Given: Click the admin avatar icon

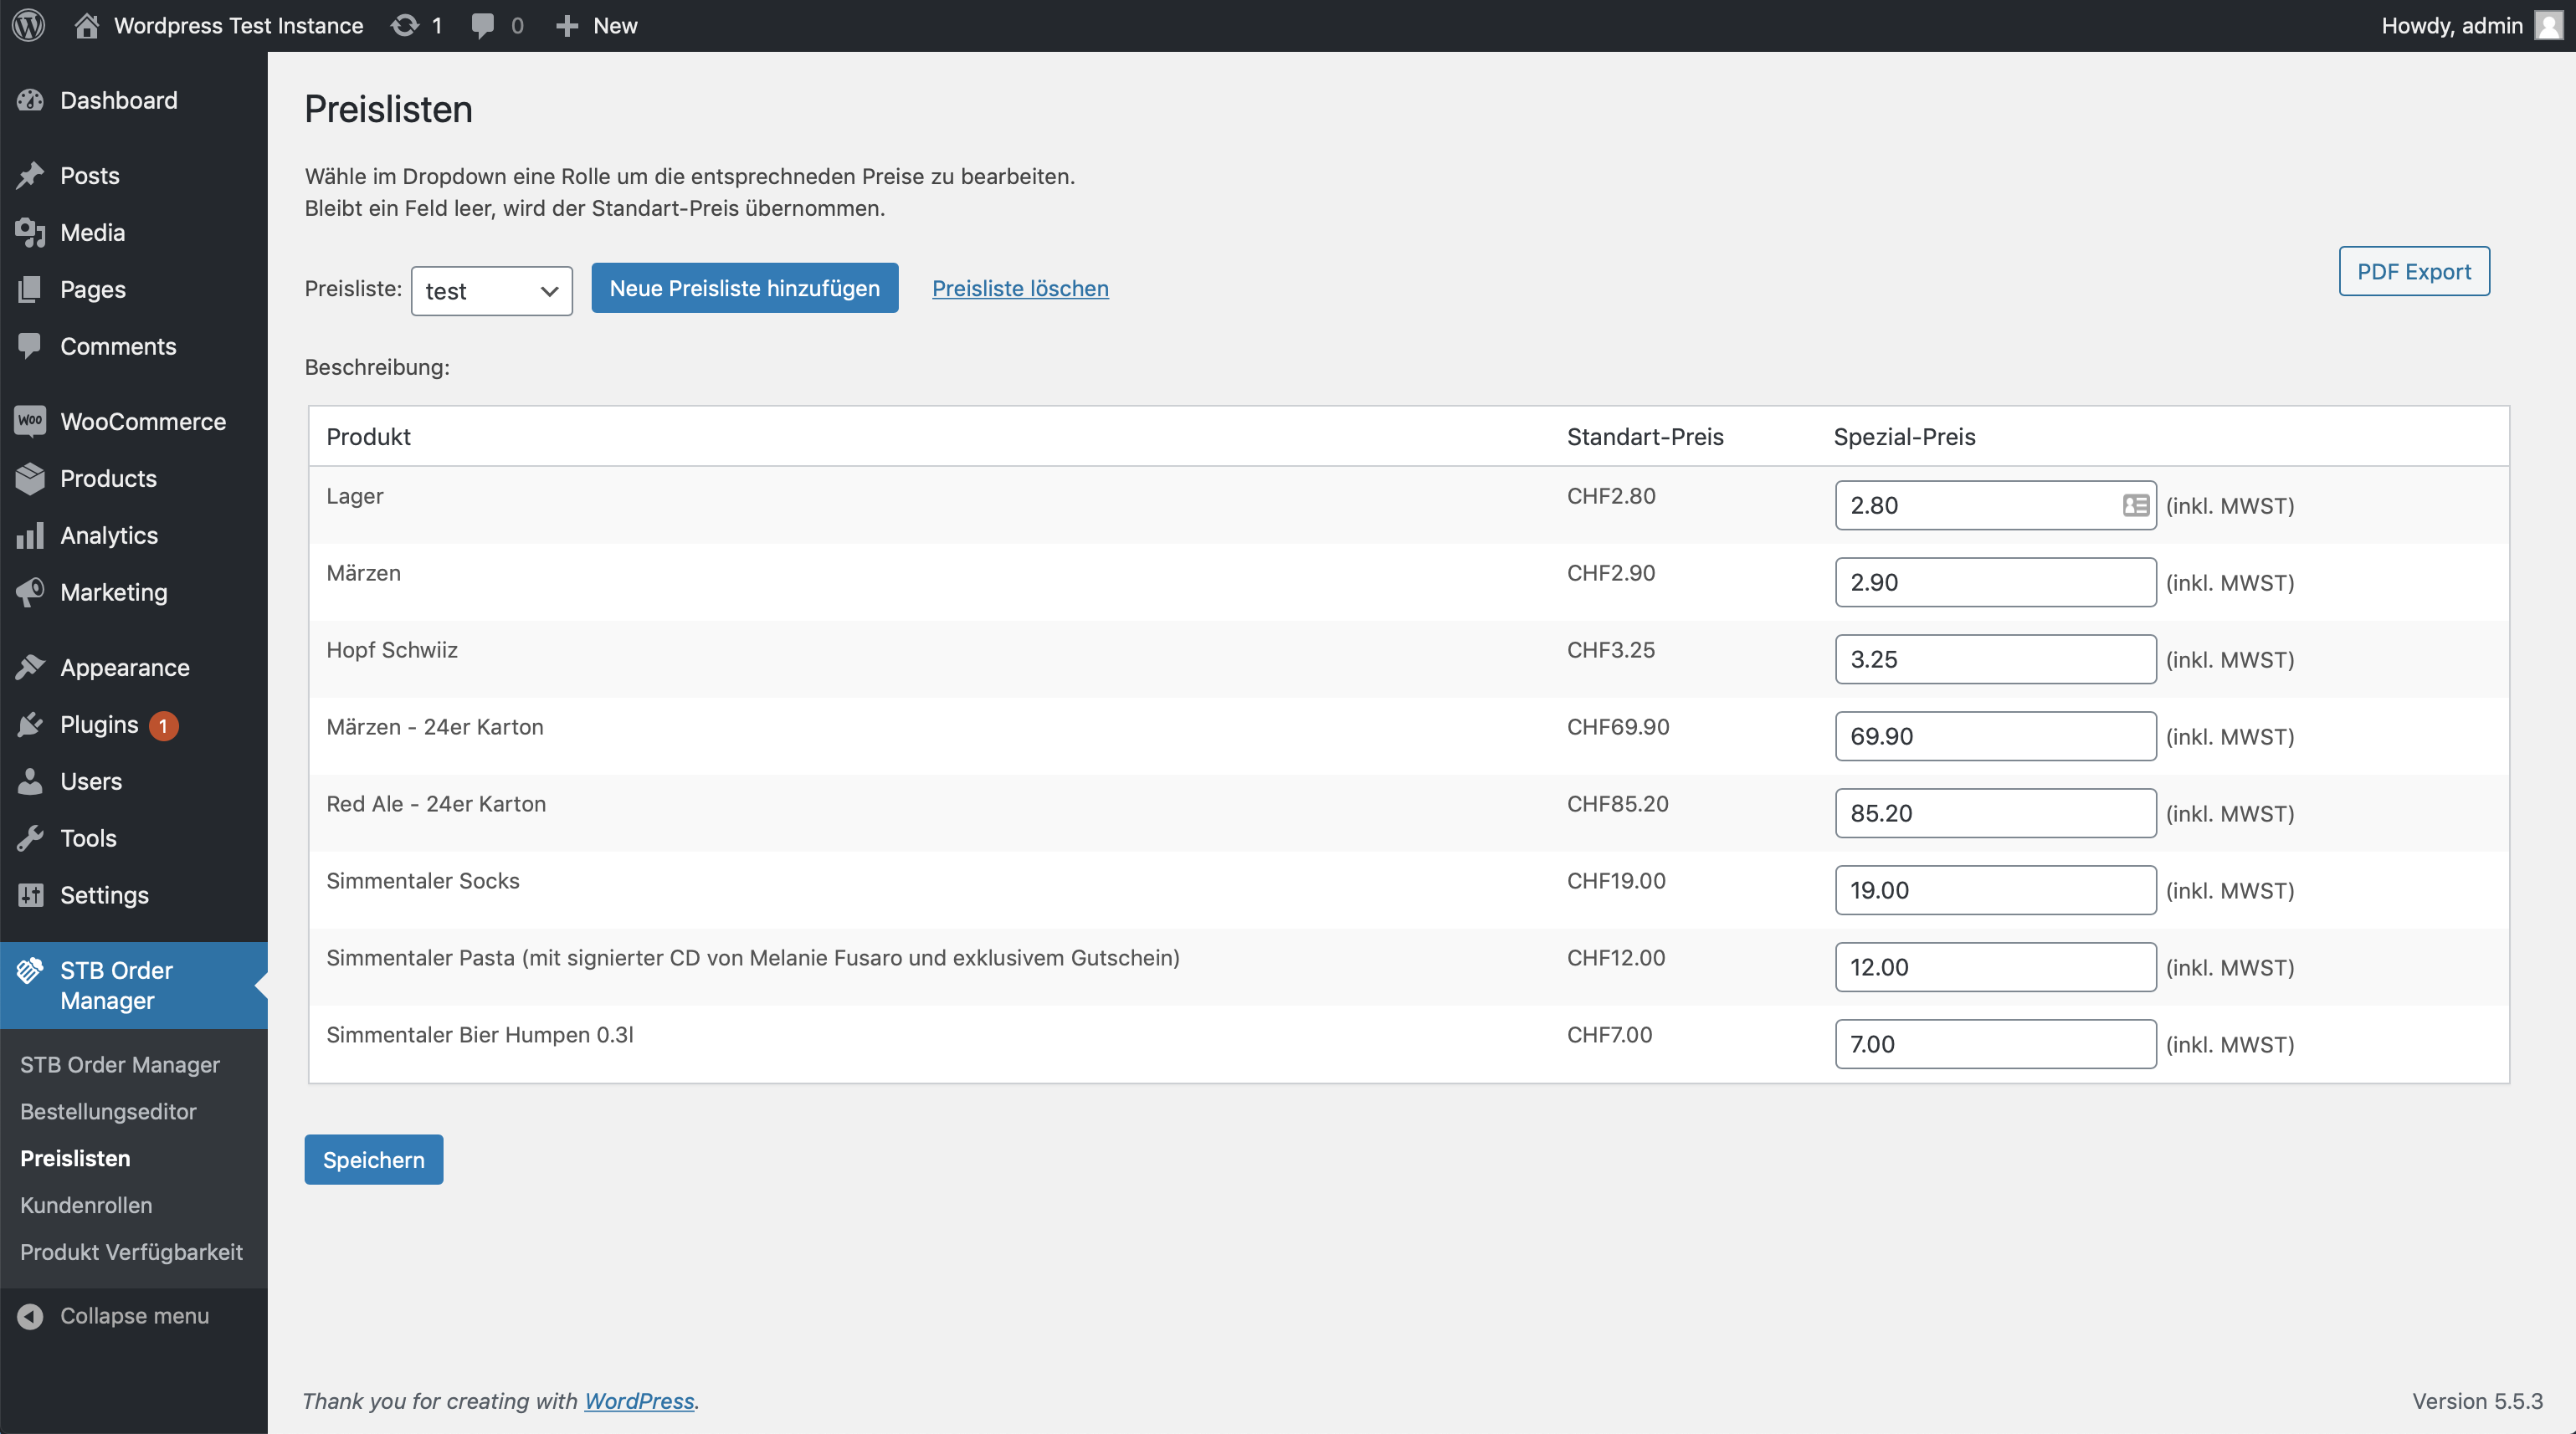Looking at the screenshot, I should coord(2548,25).
